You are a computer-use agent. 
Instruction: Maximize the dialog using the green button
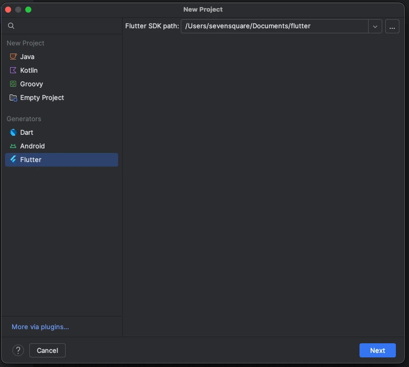coord(28,10)
